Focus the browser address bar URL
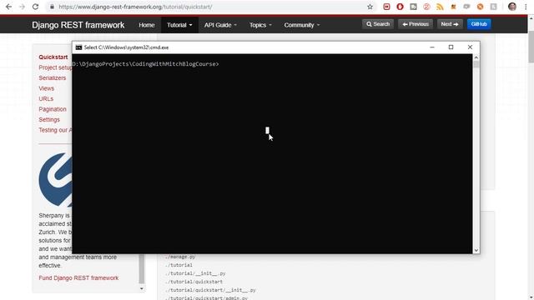Screen dimensions: 534x300 [x=135, y=7]
